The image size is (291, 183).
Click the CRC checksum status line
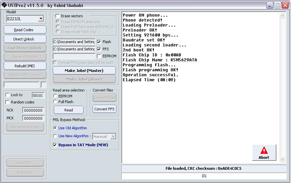pos(204,168)
